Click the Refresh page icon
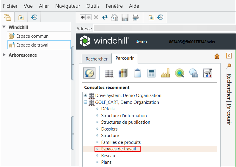This screenshot has width=236, height=167. (105, 17)
